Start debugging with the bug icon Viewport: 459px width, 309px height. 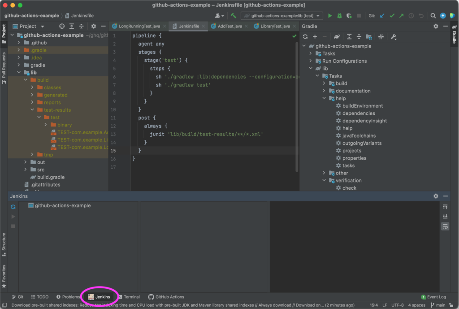point(340,16)
